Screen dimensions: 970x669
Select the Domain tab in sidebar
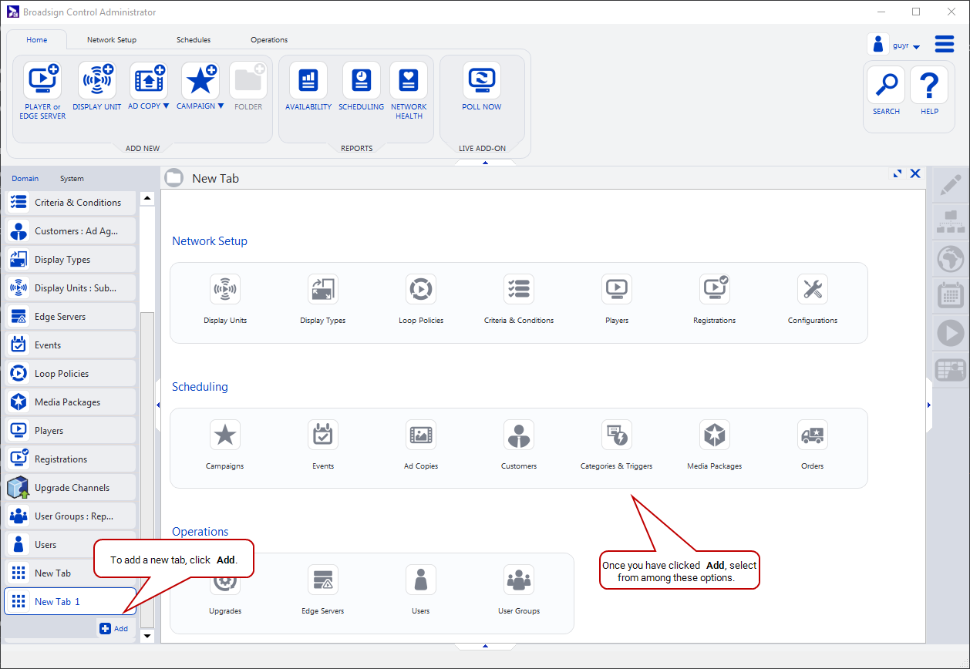pyautogui.click(x=25, y=179)
